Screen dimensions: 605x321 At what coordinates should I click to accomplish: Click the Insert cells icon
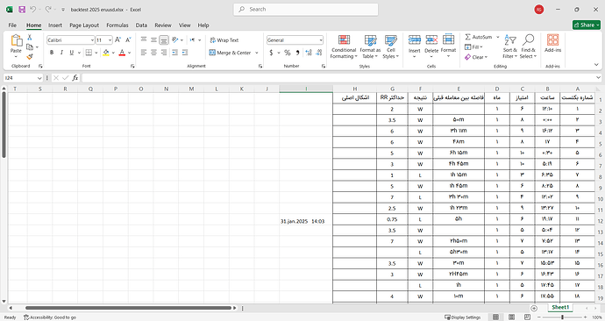coord(415,39)
